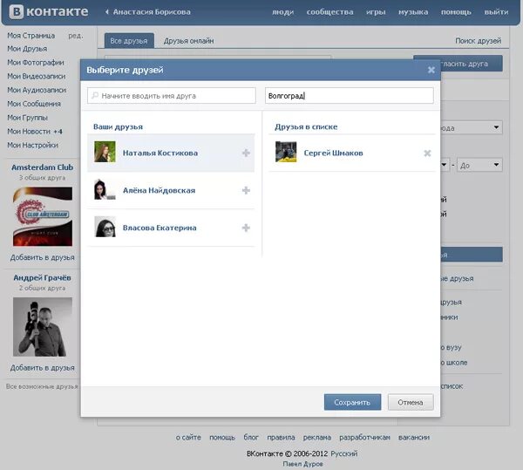Go to Анастасия Борисова profile link
Viewport: 523px width, 470px height.
coord(152,12)
